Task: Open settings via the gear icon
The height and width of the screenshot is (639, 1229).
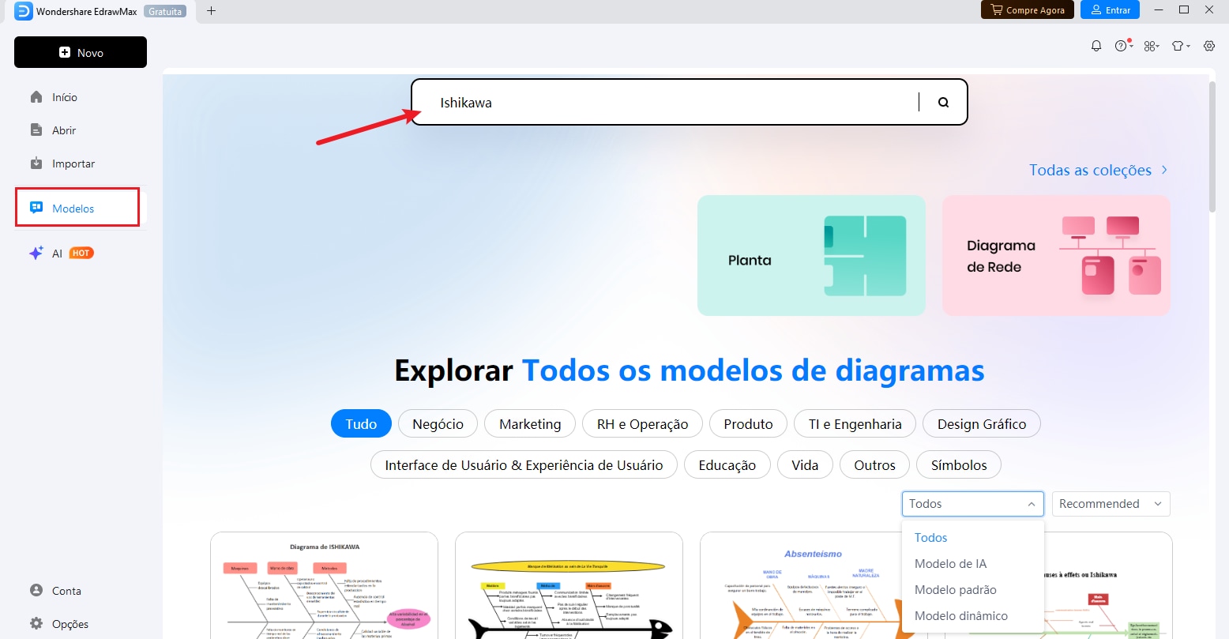Action: point(1208,45)
